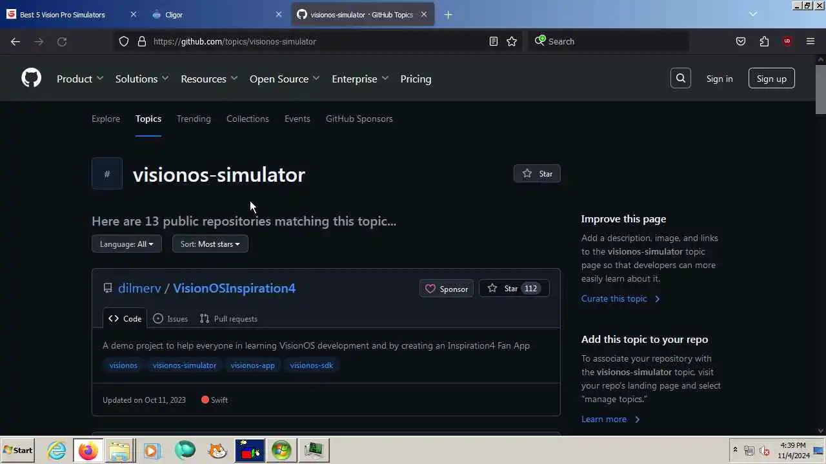Click the tracking protection shield icon
This screenshot has width=826, height=464.
coord(124,41)
